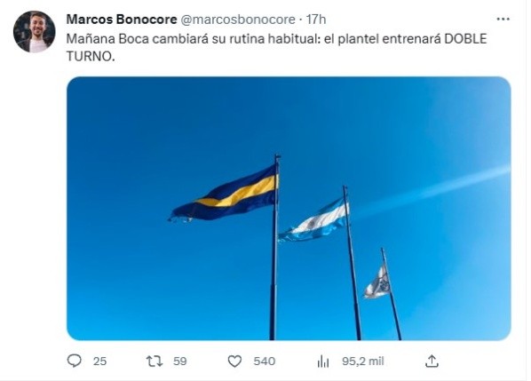Like the tweet with the heart icon

coord(234,361)
